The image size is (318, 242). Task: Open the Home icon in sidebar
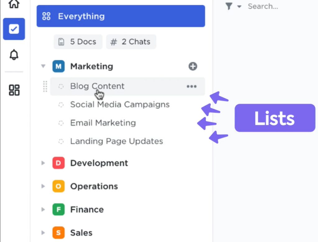tap(14, 4)
